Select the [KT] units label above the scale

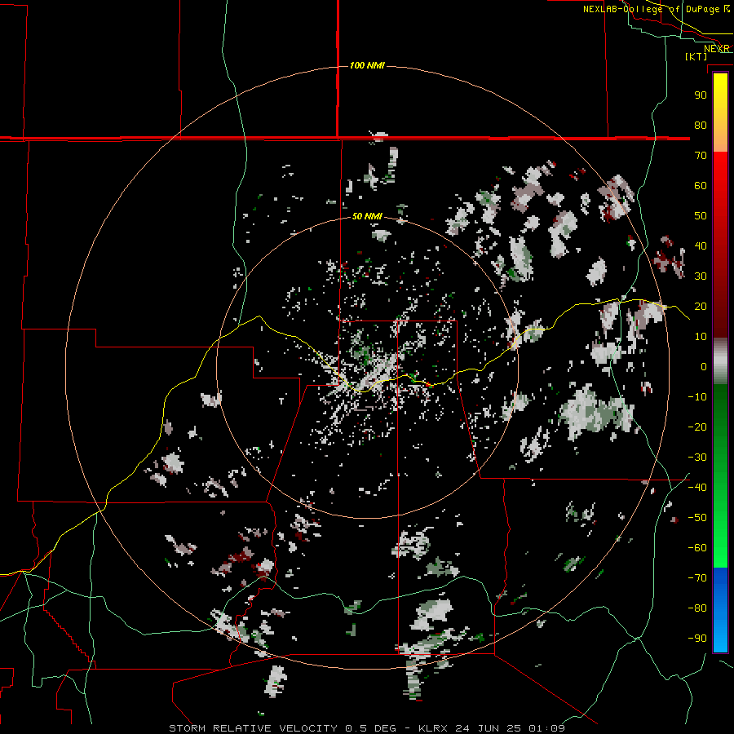click(696, 56)
